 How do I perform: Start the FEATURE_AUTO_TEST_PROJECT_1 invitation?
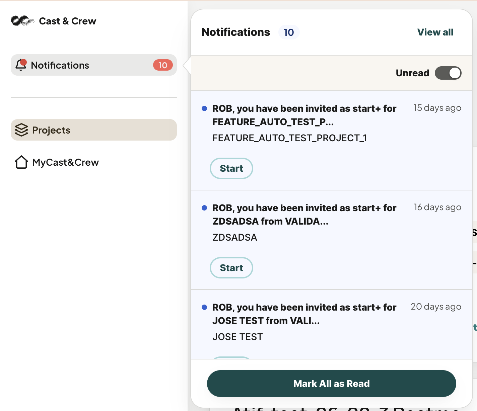coord(231,168)
